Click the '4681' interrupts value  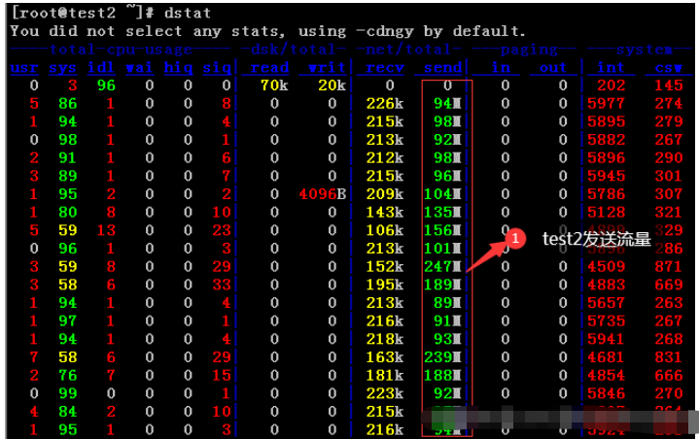coord(606,357)
